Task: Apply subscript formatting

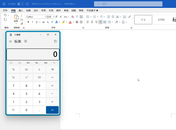Action: click(48, 22)
